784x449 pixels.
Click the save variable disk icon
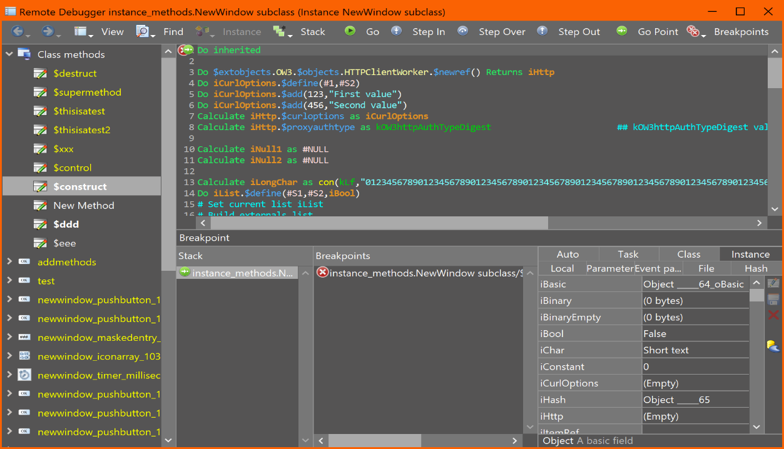click(773, 300)
